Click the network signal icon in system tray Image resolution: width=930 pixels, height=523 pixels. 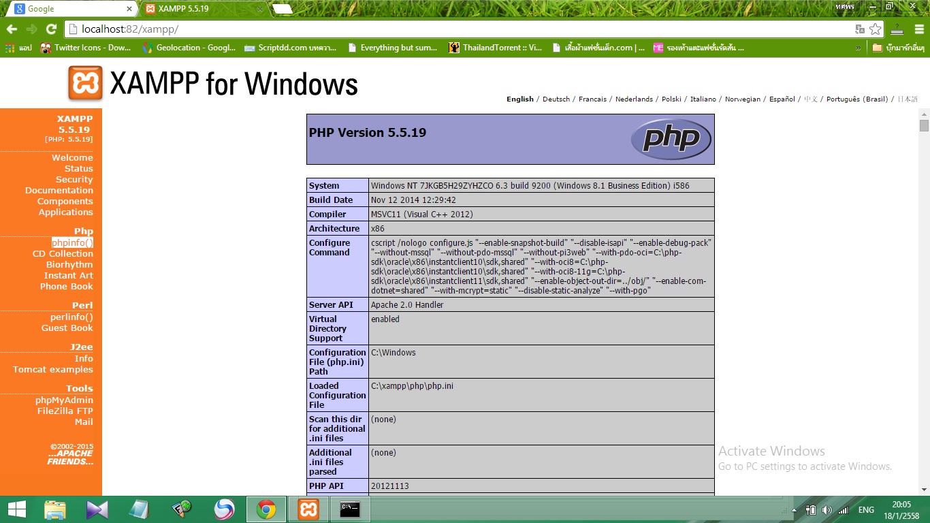pyautogui.click(x=844, y=509)
